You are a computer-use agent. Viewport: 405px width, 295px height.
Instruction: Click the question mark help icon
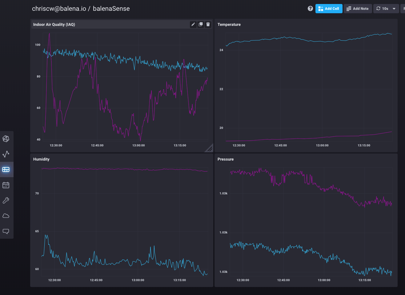point(310,9)
